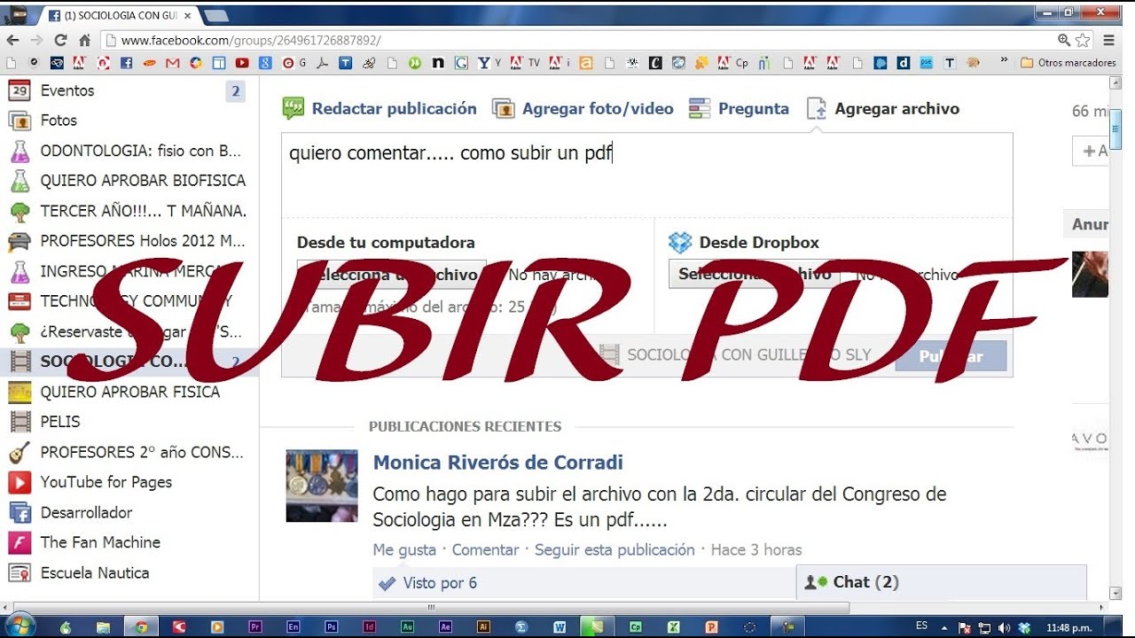Open the Gmail bookmark icon
Screen dimensions: 1135x638
pyautogui.click(x=172, y=63)
